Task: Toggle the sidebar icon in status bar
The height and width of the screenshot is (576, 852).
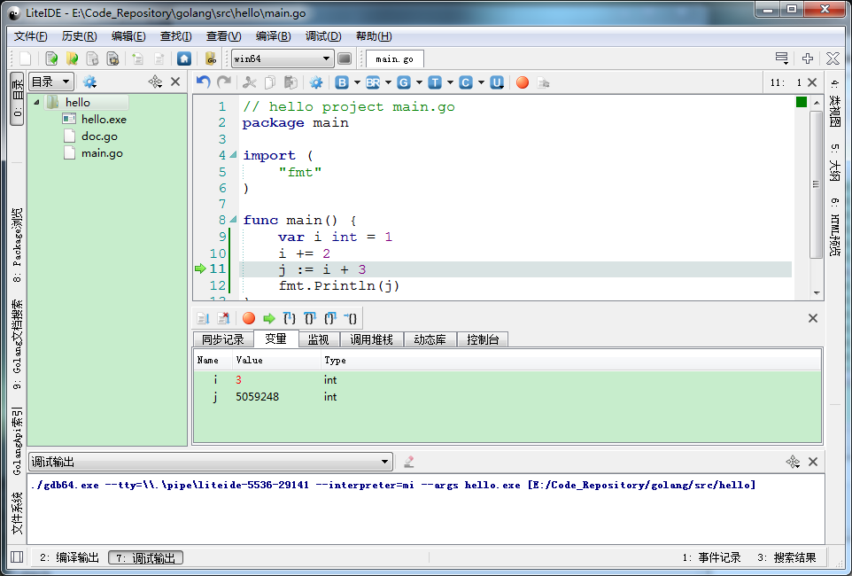Action: (x=17, y=557)
